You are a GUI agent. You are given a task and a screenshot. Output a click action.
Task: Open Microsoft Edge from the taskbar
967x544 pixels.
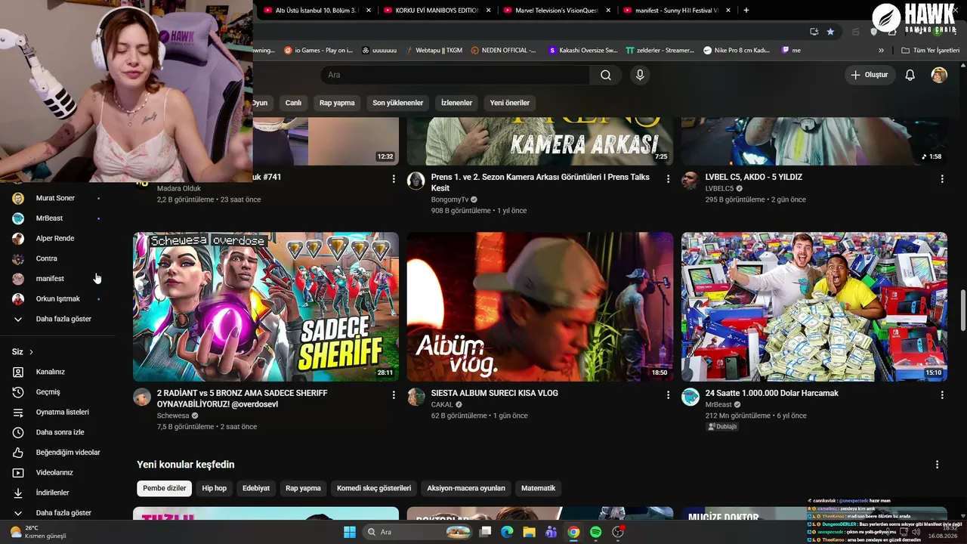pyautogui.click(x=507, y=532)
